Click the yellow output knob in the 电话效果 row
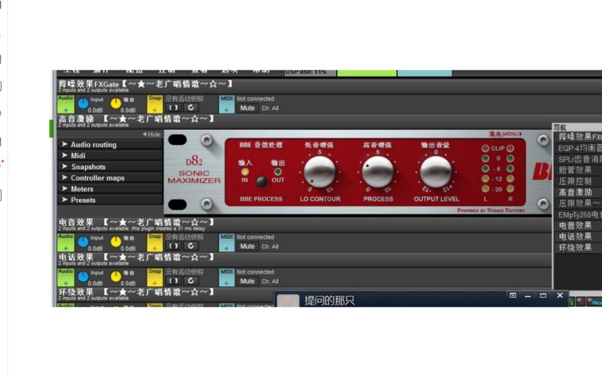 click(x=115, y=276)
